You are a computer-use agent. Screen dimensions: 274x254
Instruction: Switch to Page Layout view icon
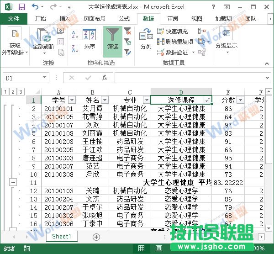point(159,248)
